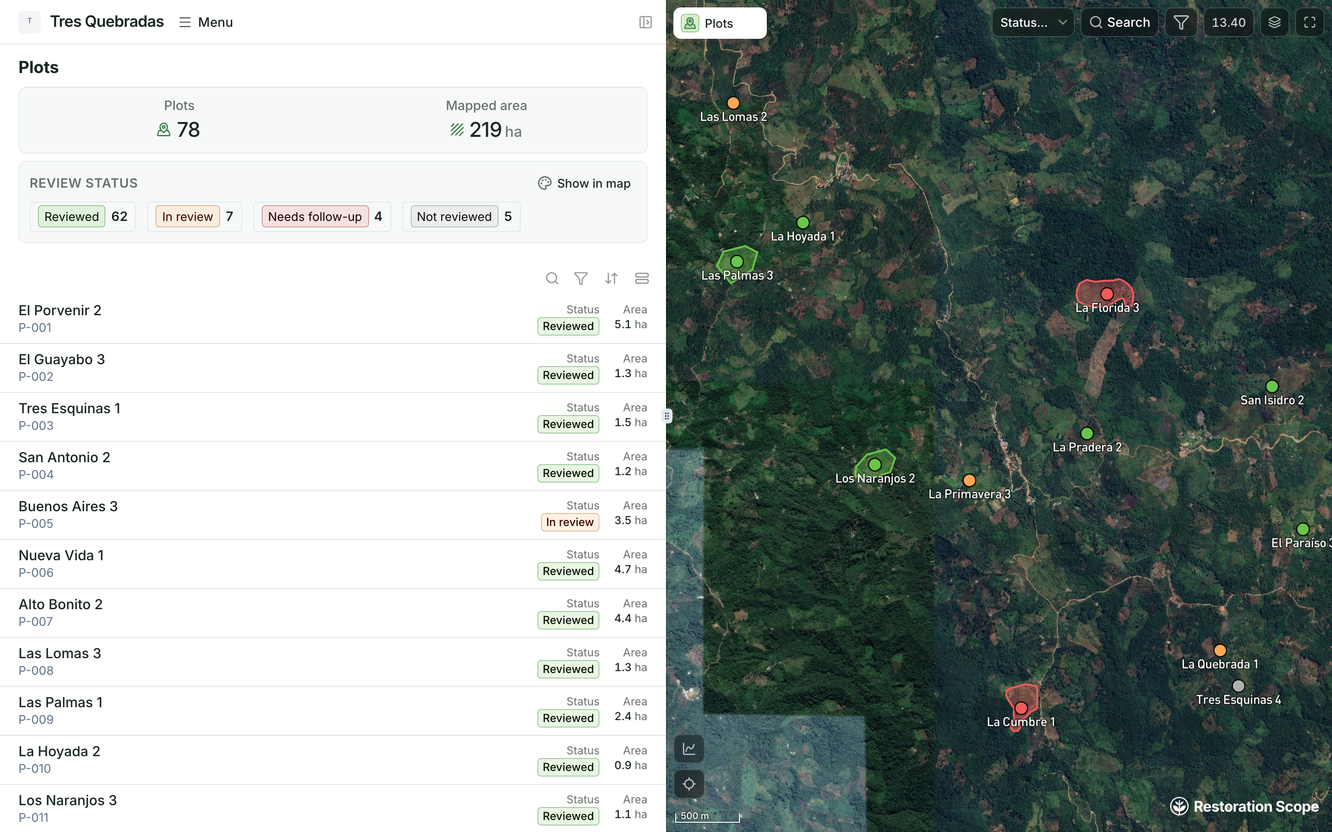Viewport: 1332px width, 832px height.
Task: Click the locate crosshair button on the map
Action: point(689,783)
